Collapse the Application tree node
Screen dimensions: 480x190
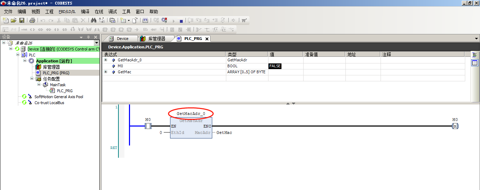[25, 61]
